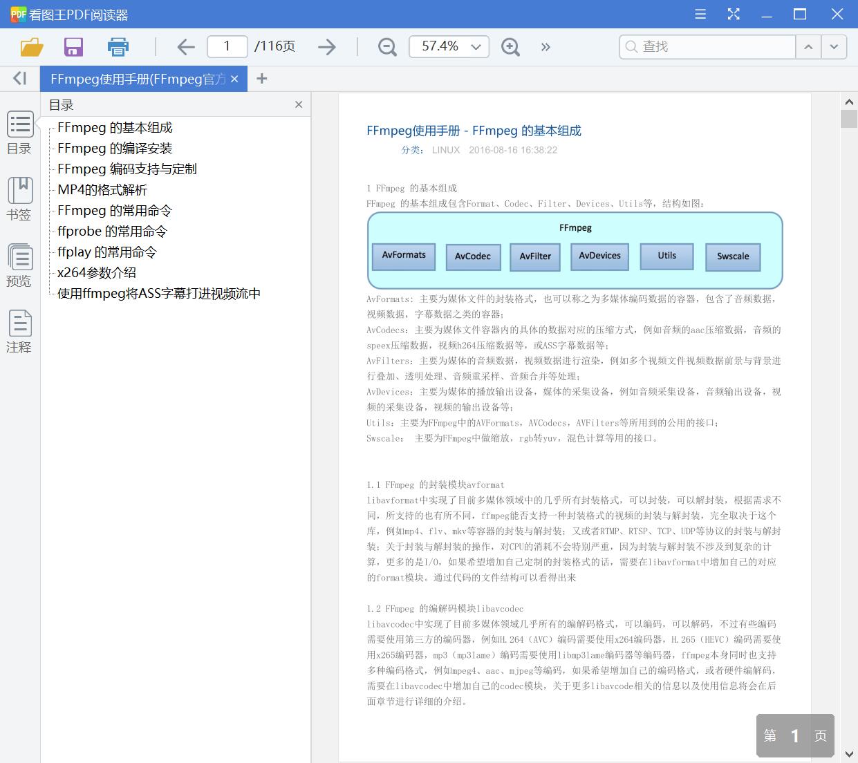This screenshot has width=858, height=763.
Task: Click the date '2016-08-16 16:38:22'
Action: click(x=513, y=150)
